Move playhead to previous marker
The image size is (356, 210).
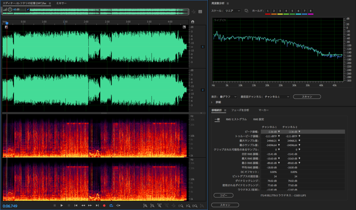tap(76, 205)
